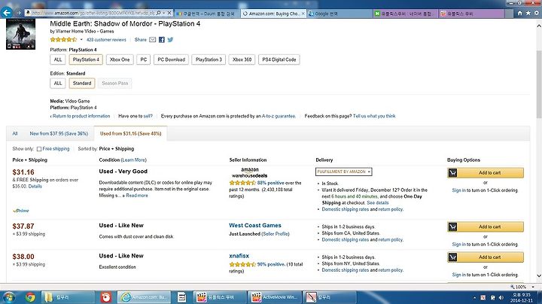
Task: Switch to Used from $31.16 tab
Action: tap(131, 134)
